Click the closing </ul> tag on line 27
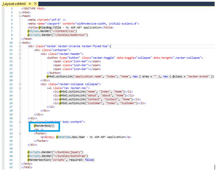Screen dimensions: 216x171 tap(51, 107)
